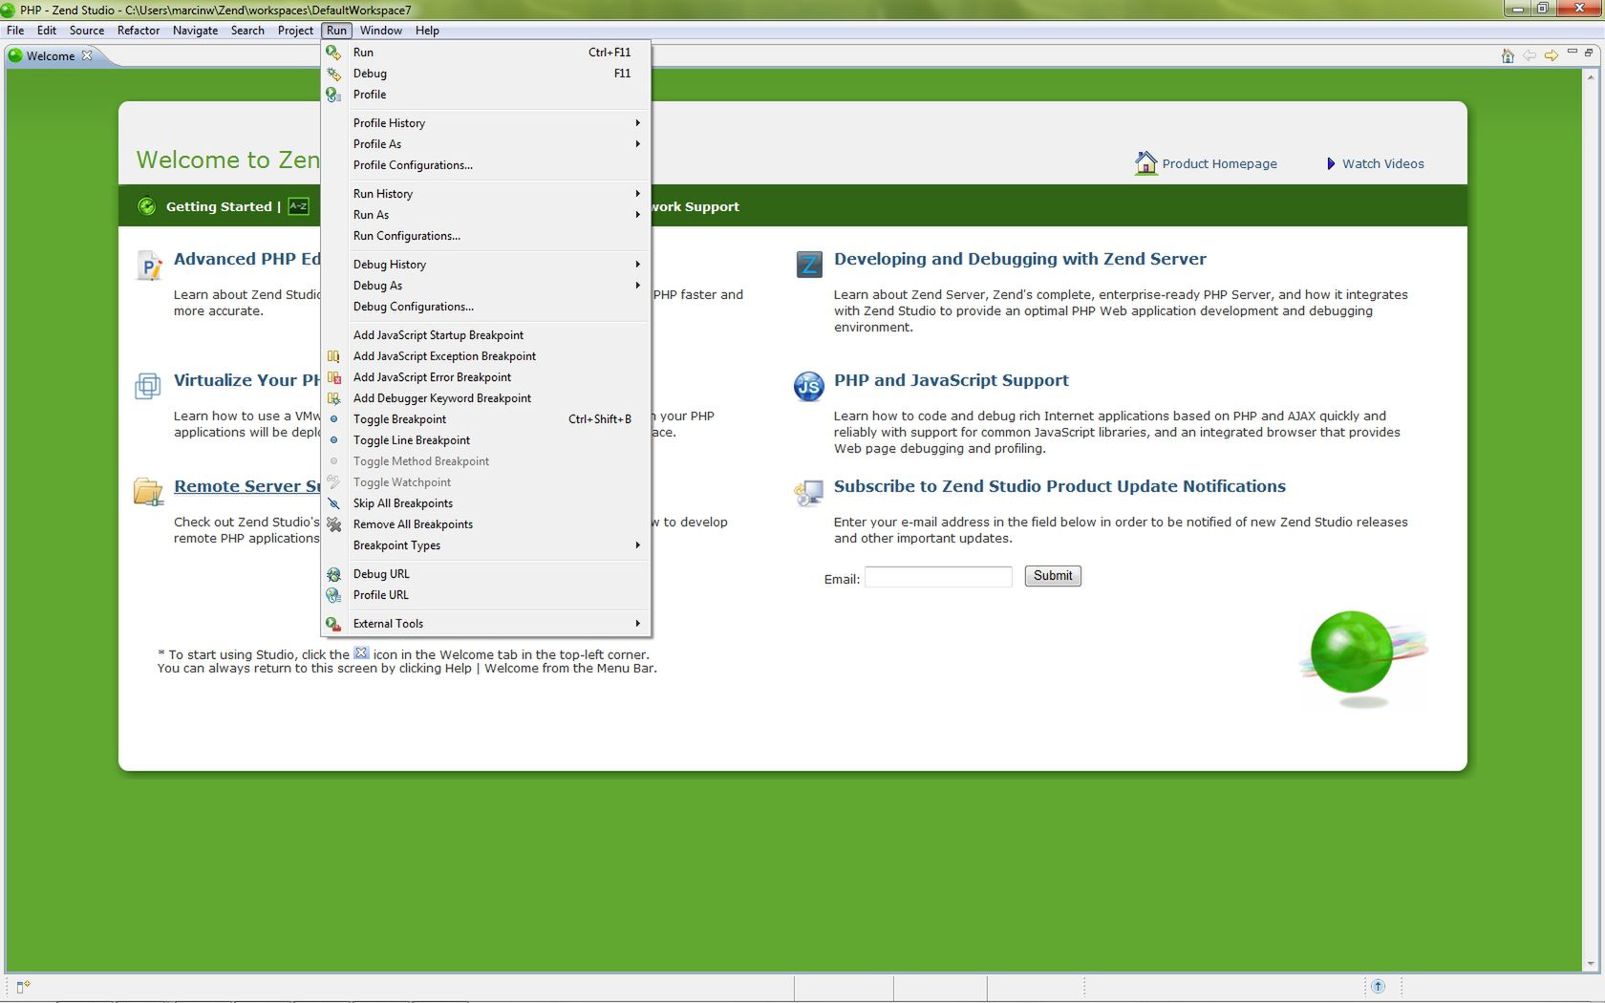Open PHP and JavaScript Support link
This screenshot has width=1605, height=1003.
[951, 380]
